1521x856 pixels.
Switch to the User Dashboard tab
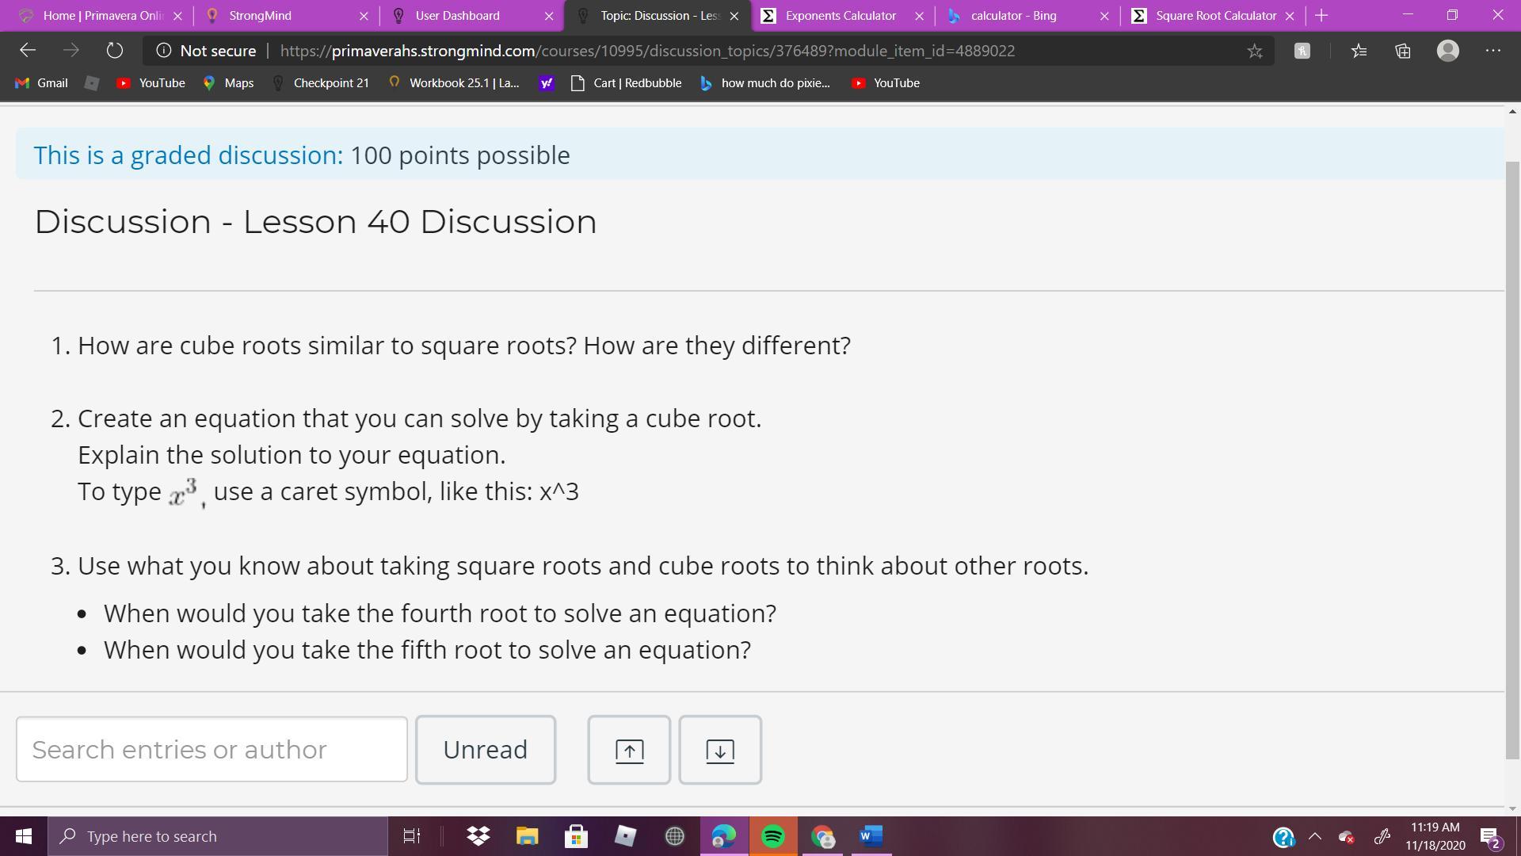tap(457, 16)
